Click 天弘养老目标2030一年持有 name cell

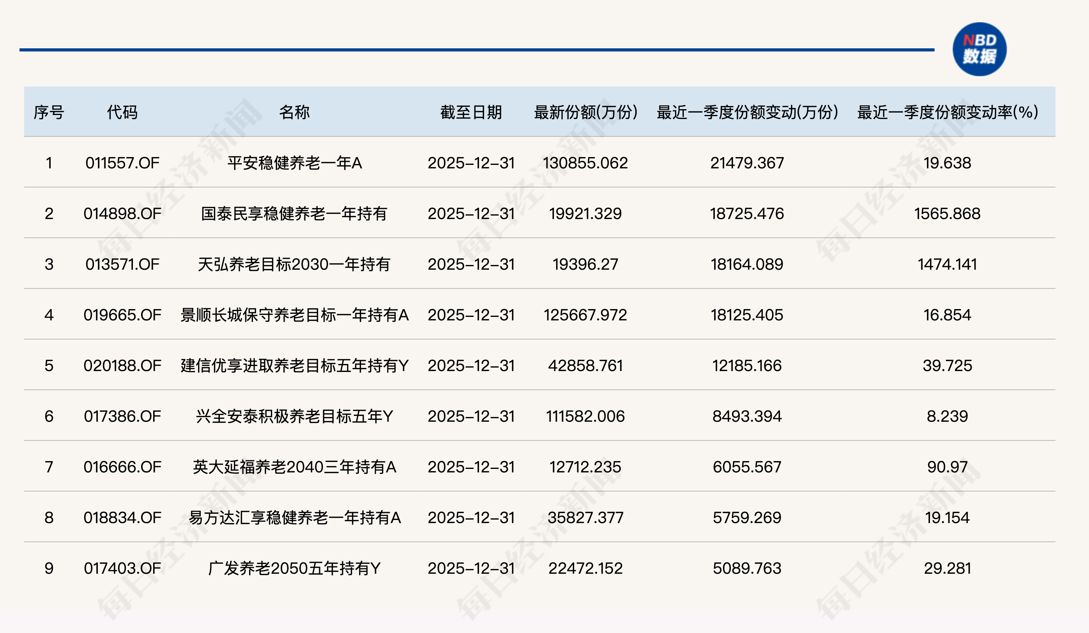(x=294, y=264)
